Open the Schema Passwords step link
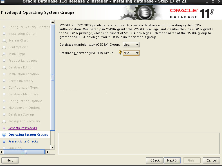The image size is (222, 166). 23,128
